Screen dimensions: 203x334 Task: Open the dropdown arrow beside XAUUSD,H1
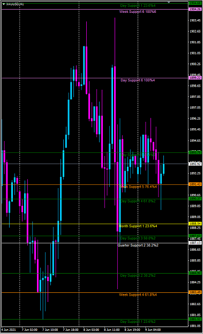(x=3, y=4)
